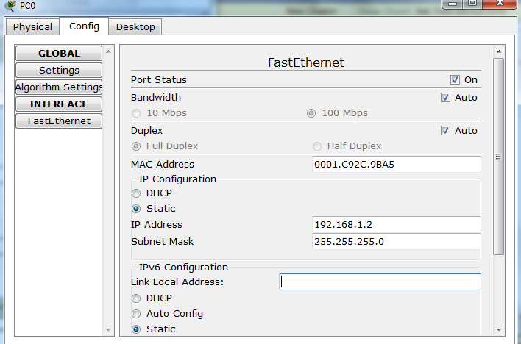The height and width of the screenshot is (344, 521).
Task: Click the main panel scroll-down arrow
Action: click(x=499, y=329)
